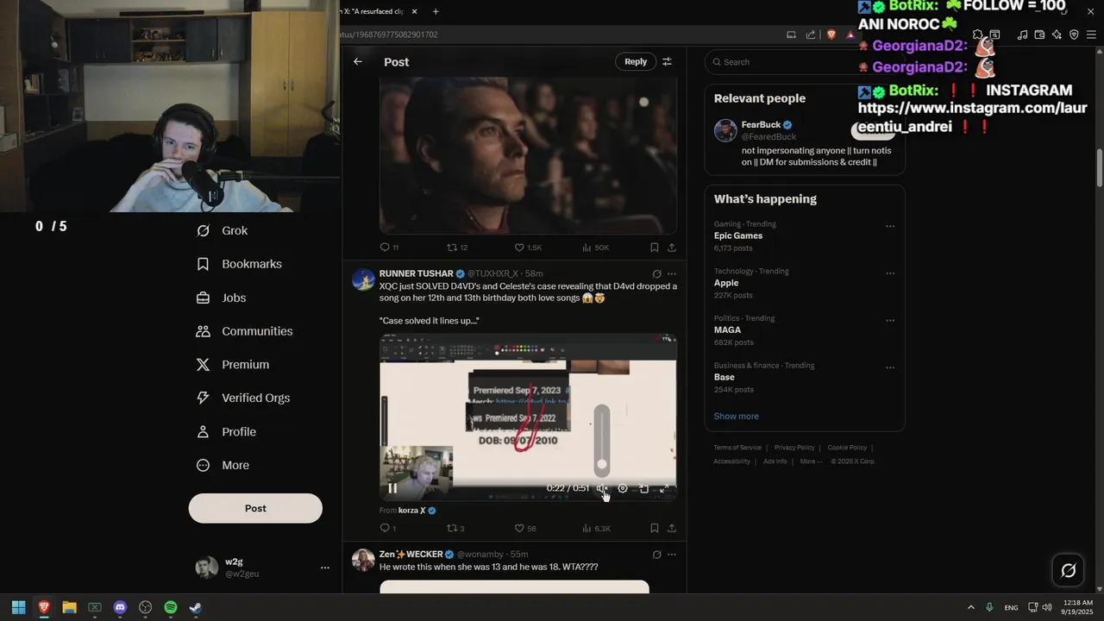Open the Epic Games trending topic
This screenshot has height=621, width=1104.
click(x=738, y=235)
